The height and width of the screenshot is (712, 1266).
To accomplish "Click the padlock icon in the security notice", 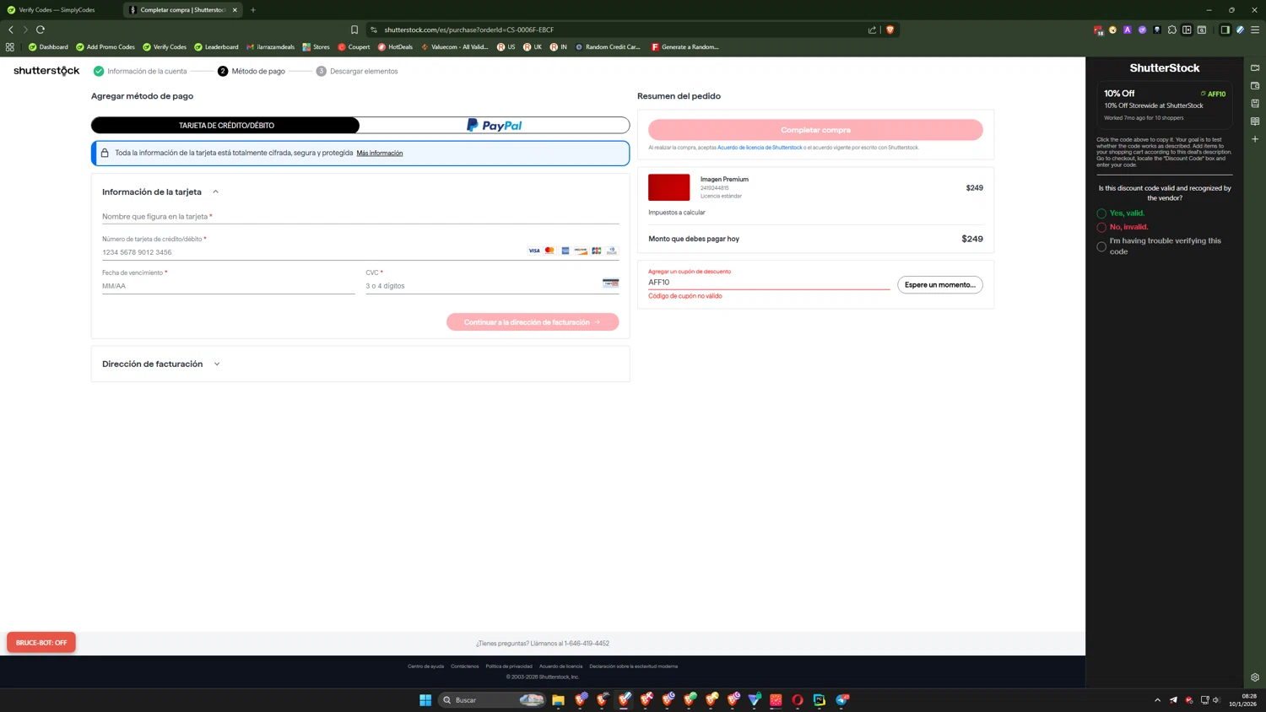I will [x=105, y=154].
